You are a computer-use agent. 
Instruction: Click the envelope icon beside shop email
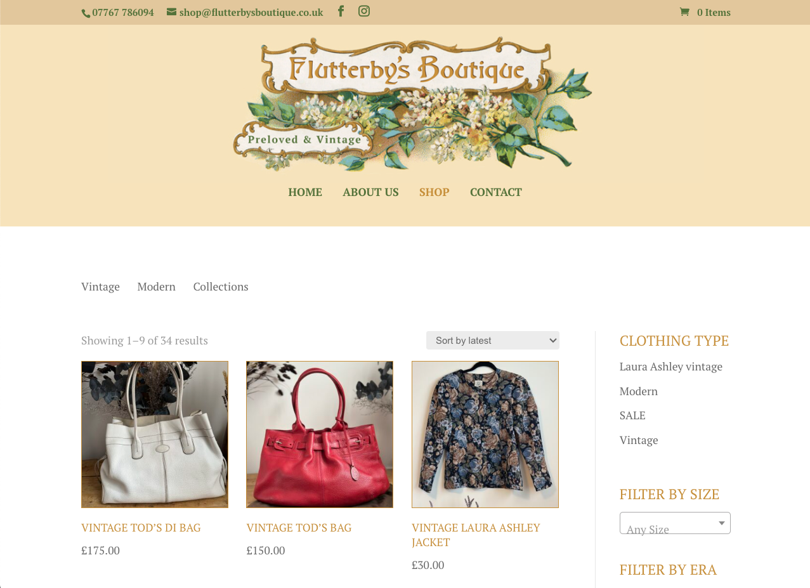tap(171, 12)
